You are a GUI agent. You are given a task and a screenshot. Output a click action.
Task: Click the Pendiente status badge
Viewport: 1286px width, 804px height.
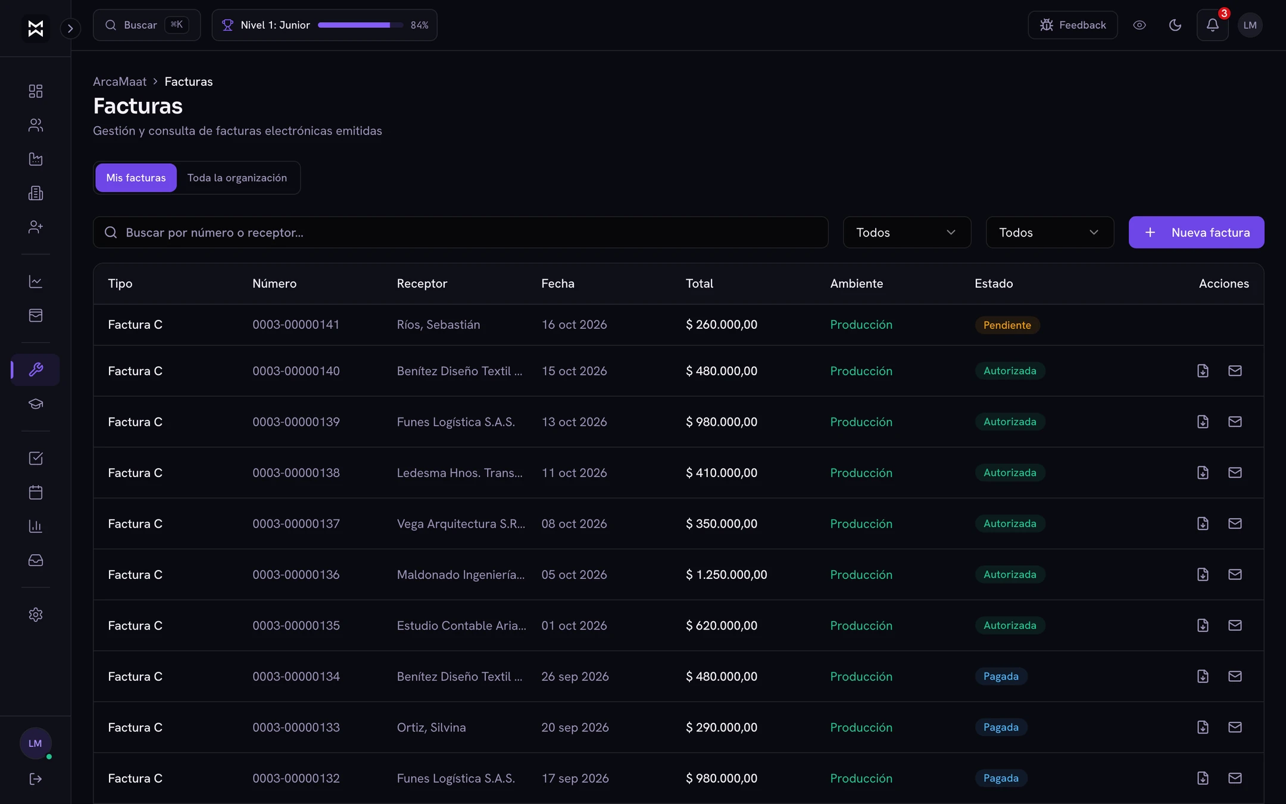pos(1007,325)
